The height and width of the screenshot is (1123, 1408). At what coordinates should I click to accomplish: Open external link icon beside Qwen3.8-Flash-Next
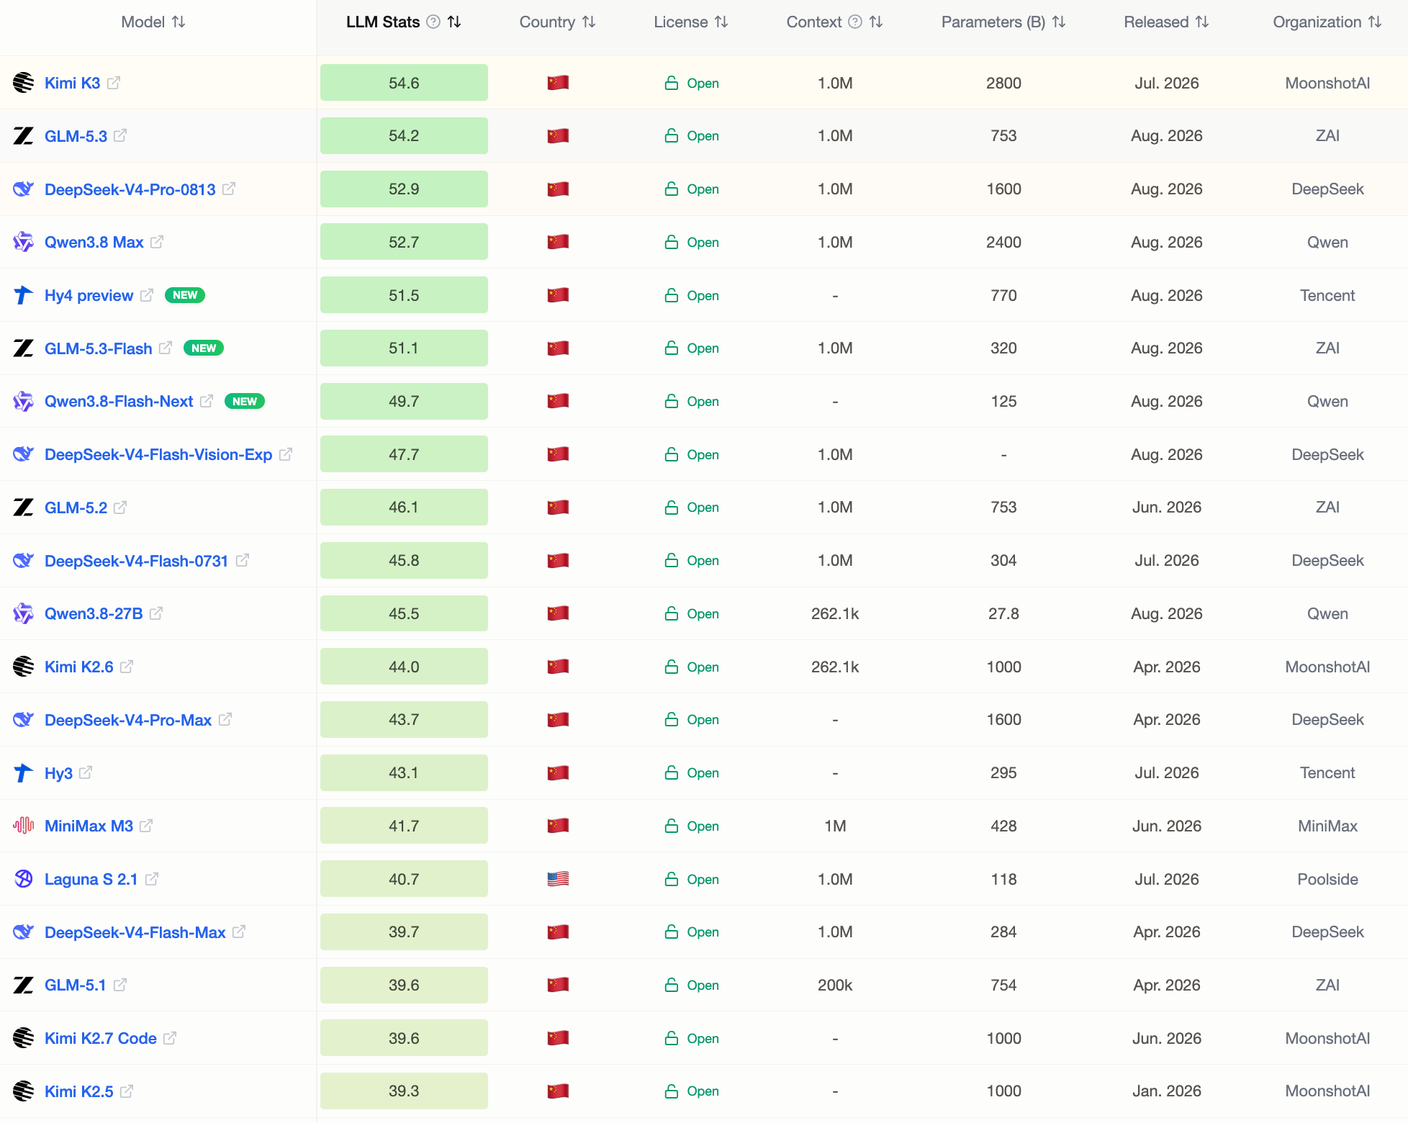(207, 401)
